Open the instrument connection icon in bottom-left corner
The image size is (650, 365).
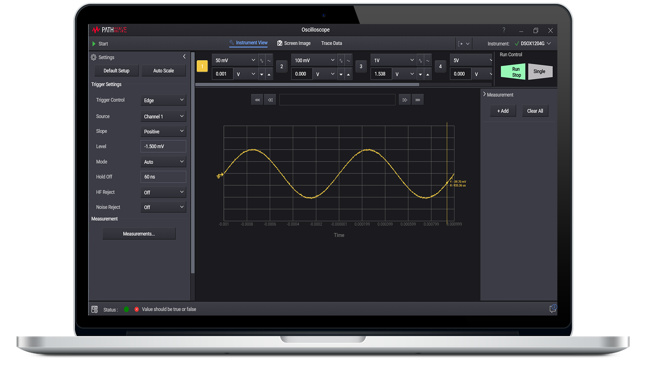[95, 309]
